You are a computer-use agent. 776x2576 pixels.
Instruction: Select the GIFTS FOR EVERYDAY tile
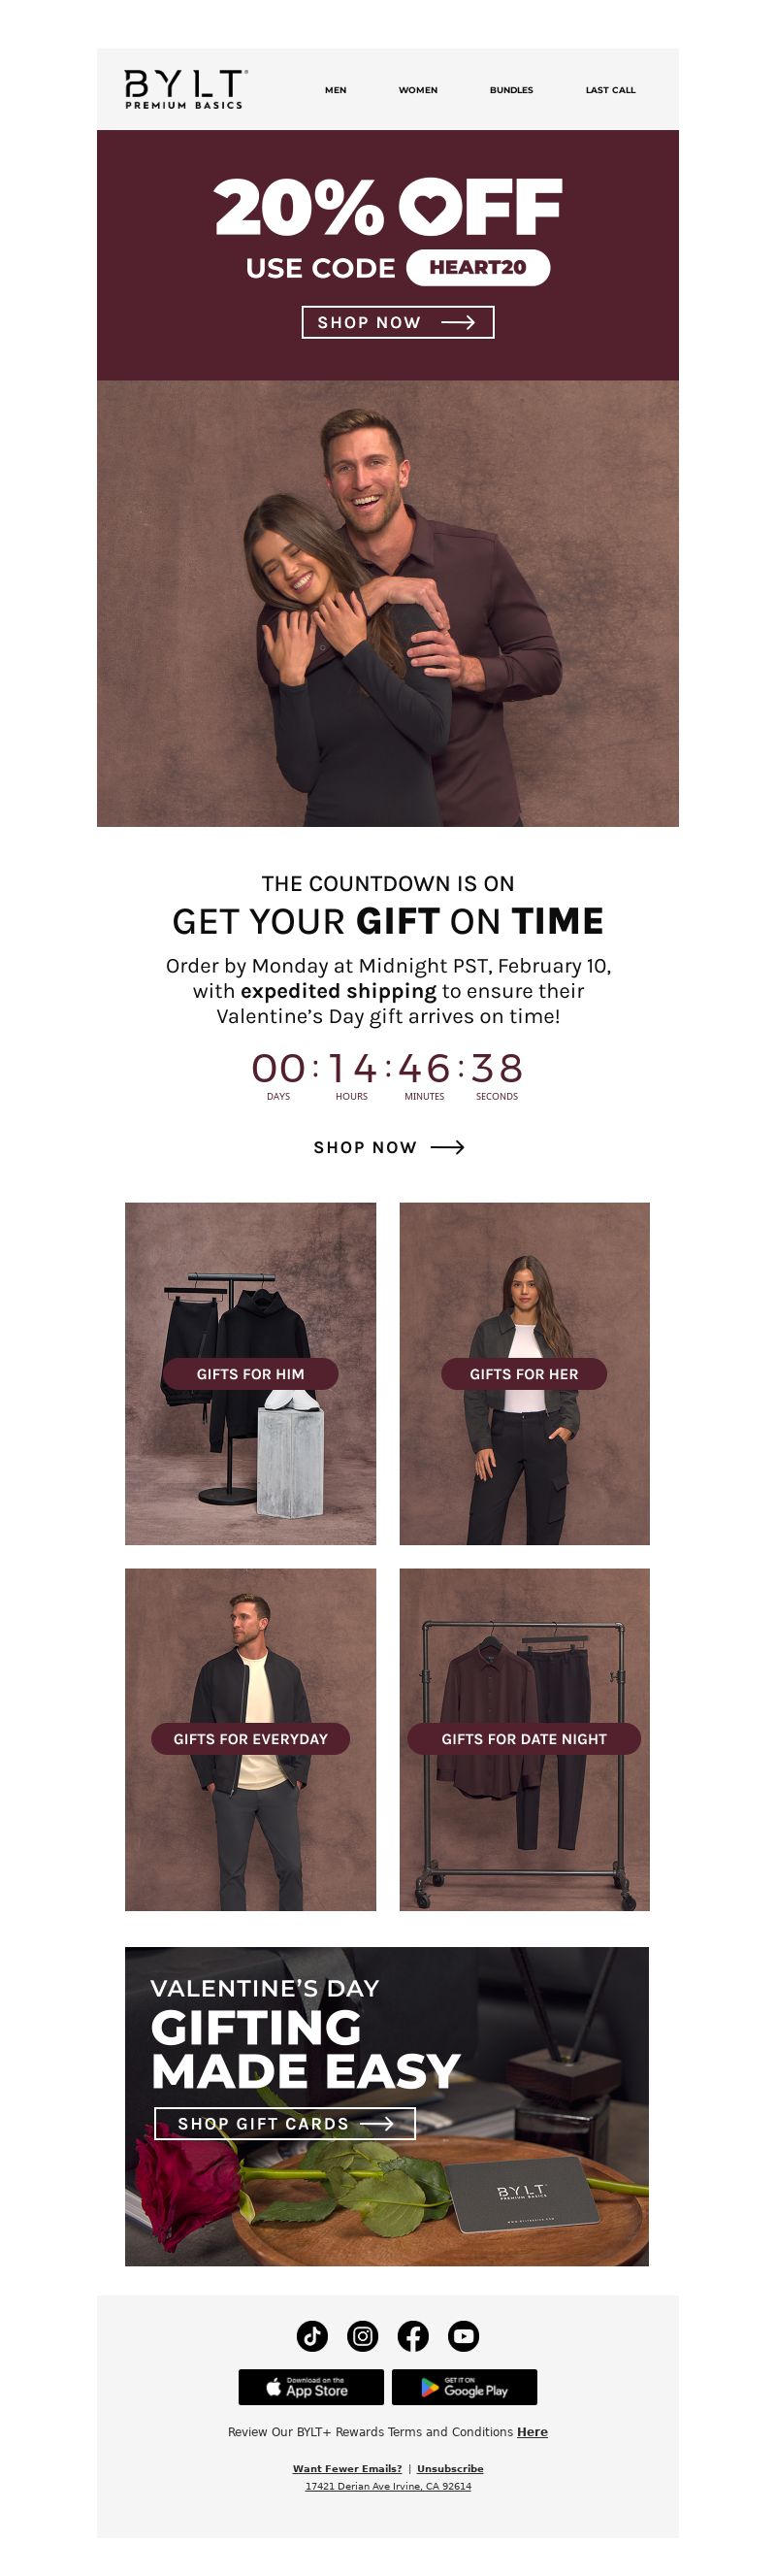(250, 1739)
